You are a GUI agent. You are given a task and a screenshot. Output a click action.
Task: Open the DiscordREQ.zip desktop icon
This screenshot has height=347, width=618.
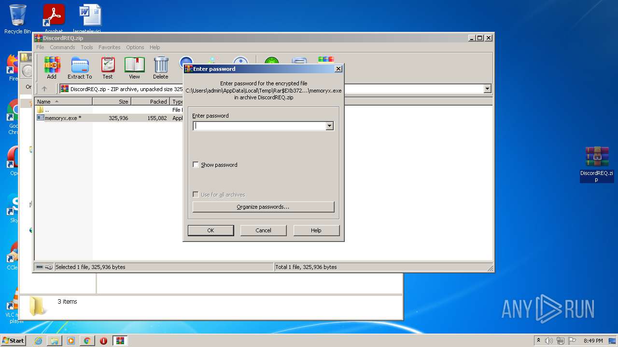point(597,164)
